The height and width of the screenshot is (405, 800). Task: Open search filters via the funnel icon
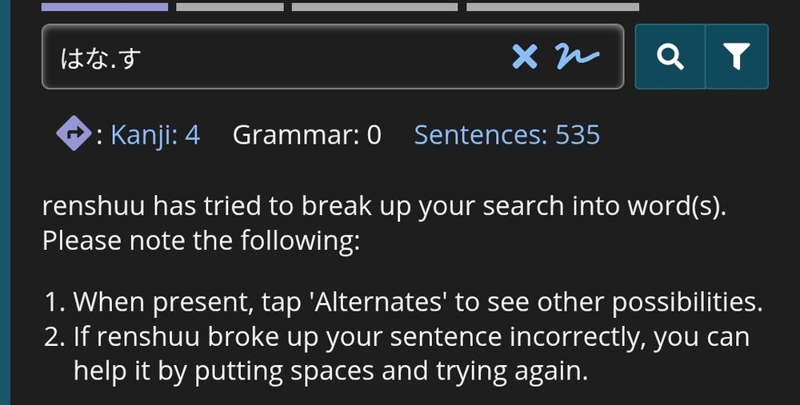tap(737, 57)
